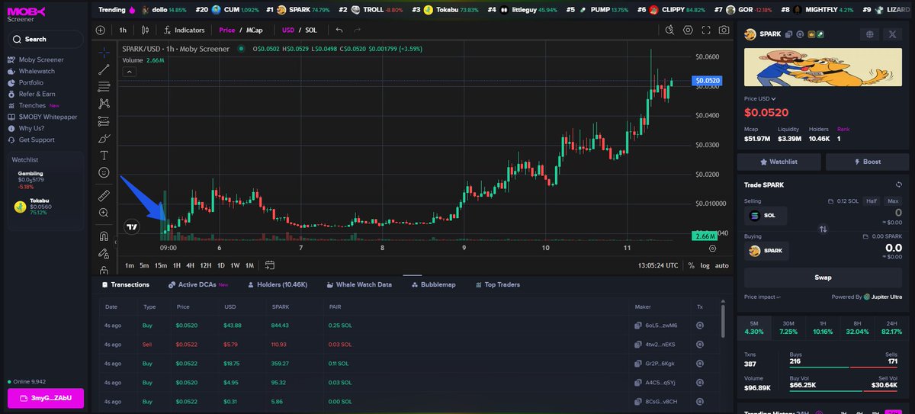This screenshot has height=414, width=915.
Task: Switch chart currency to SOL
Action: (x=311, y=30)
